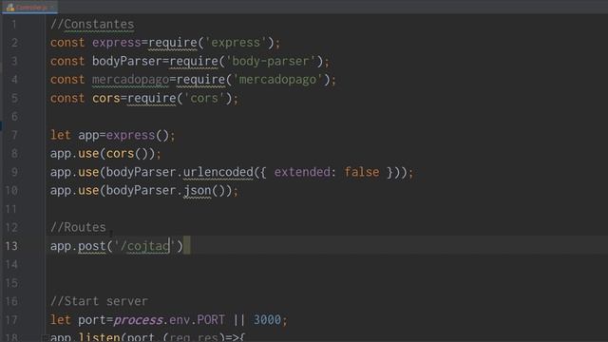Click the //Routes comment

click(78, 227)
